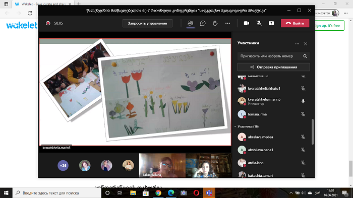
Task: Click the Wakelet logo in browser
Action: [x=22, y=25]
